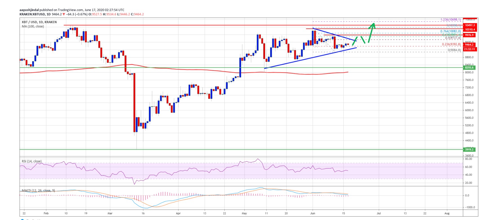
Task: Select the green 8255.6 support price tag
Action: [x=469, y=68]
